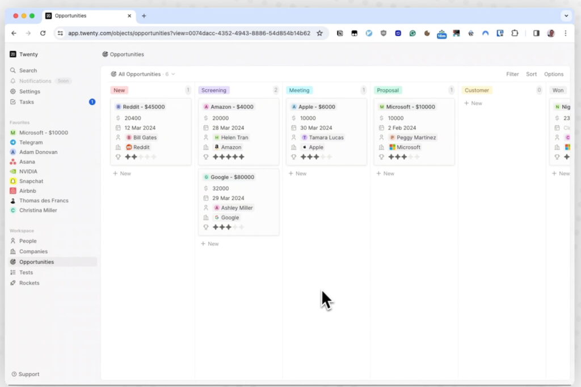Open a new browser tab
Screen dimensions: 581x387
click(x=144, y=16)
